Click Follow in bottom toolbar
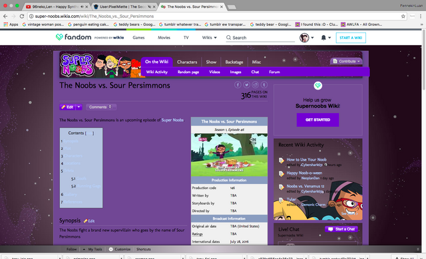Image resolution: width=426 pixels, height=259 pixels. (72, 249)
